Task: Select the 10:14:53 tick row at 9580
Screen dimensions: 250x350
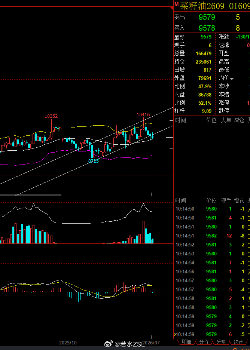Action: 212,254
